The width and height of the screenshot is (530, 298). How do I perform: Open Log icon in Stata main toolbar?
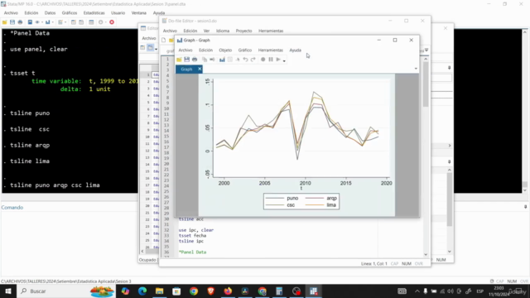point(30,22)
